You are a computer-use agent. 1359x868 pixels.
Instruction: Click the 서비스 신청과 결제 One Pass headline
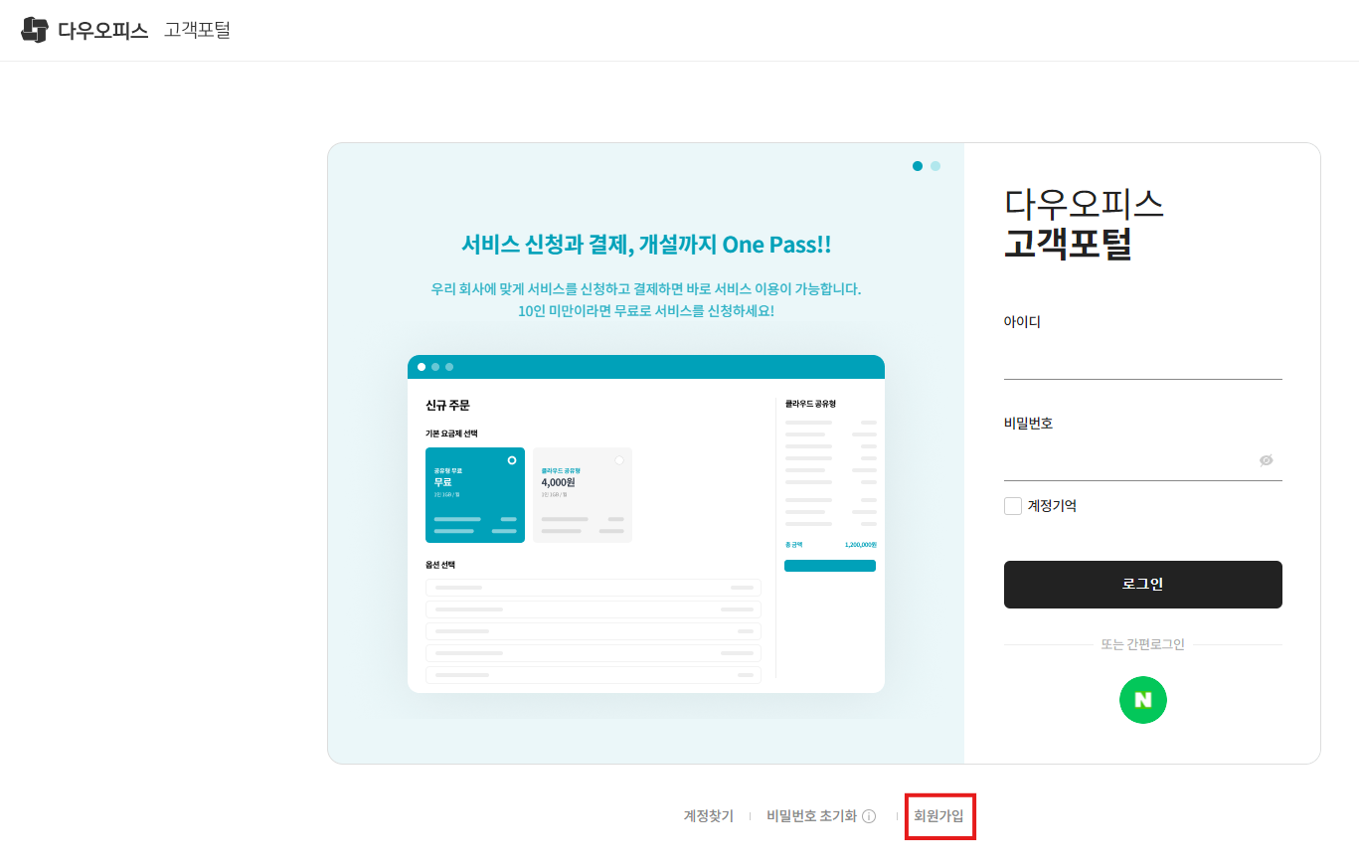point(646,244)
